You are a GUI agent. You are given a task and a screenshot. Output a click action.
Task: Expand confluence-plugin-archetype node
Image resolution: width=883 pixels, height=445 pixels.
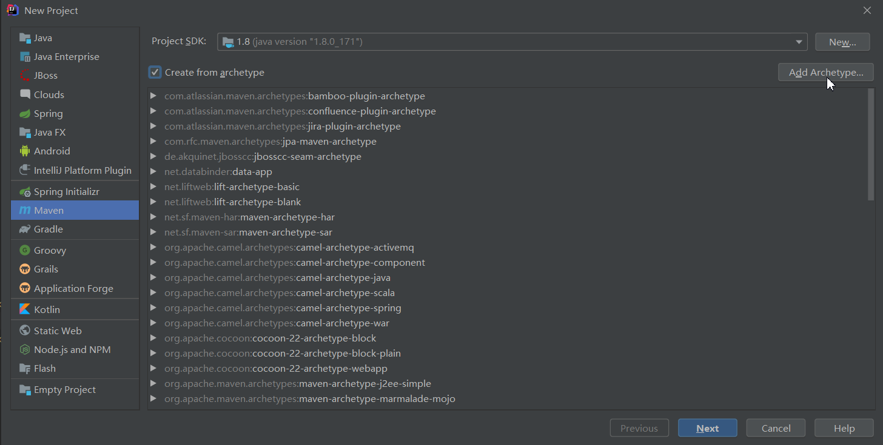[x=153, y=111]
